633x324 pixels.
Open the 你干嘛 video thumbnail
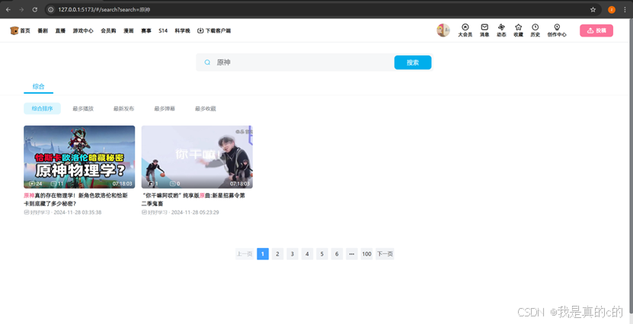coord(197,157)
